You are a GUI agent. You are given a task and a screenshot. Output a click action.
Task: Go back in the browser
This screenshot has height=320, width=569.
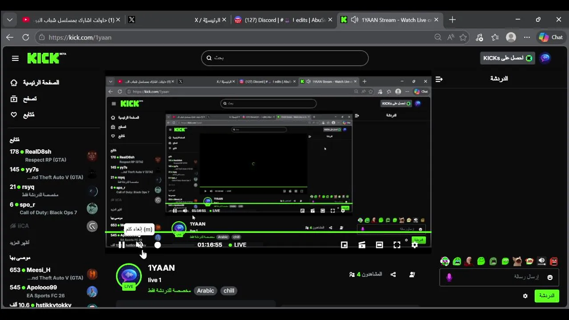point(10,37)
